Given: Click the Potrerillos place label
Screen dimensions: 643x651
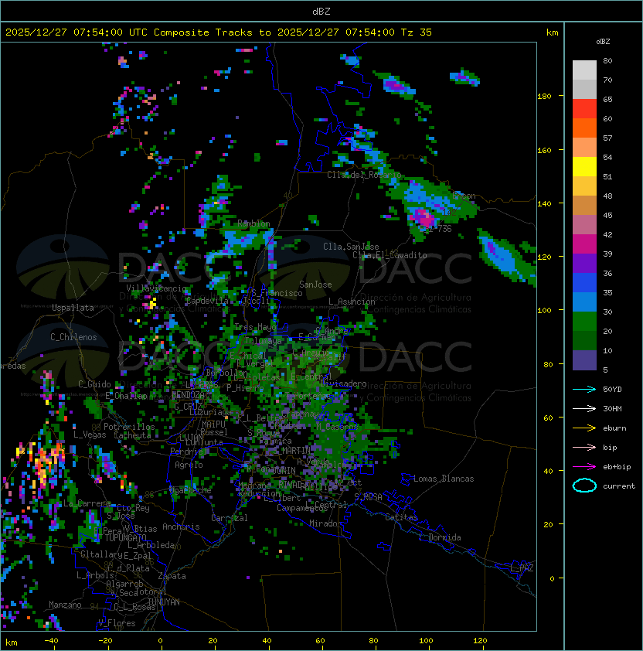Looking at the screenshot, I should 129,426.
